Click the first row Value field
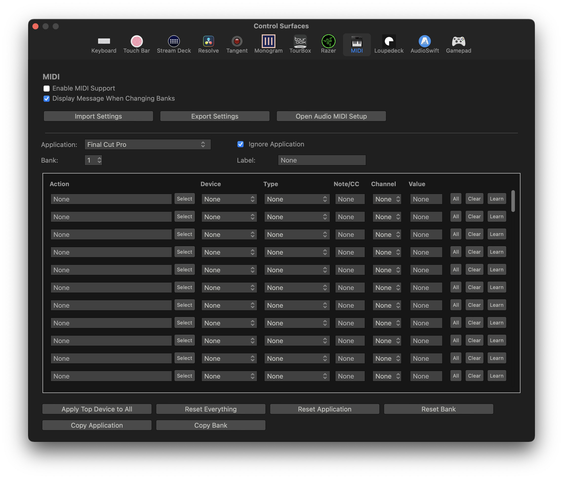The height and width of the screenshot is (479, 563). pyautogui.click(x=426, y=199)
